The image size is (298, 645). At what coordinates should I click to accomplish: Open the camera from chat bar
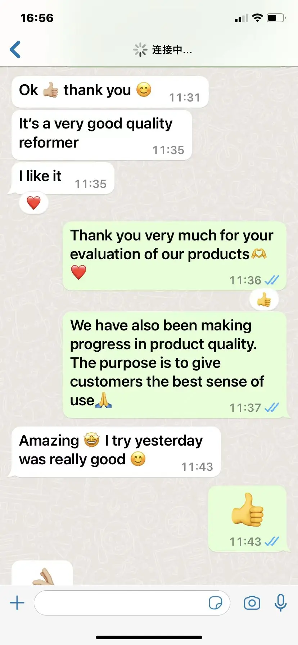click(x=252, y=603)
